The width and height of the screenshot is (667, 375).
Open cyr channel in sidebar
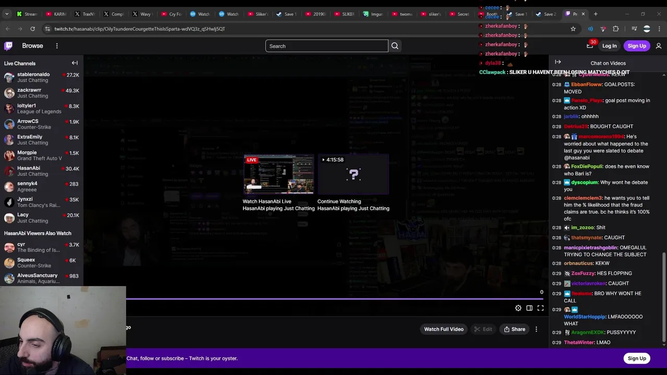pos(42,247)
